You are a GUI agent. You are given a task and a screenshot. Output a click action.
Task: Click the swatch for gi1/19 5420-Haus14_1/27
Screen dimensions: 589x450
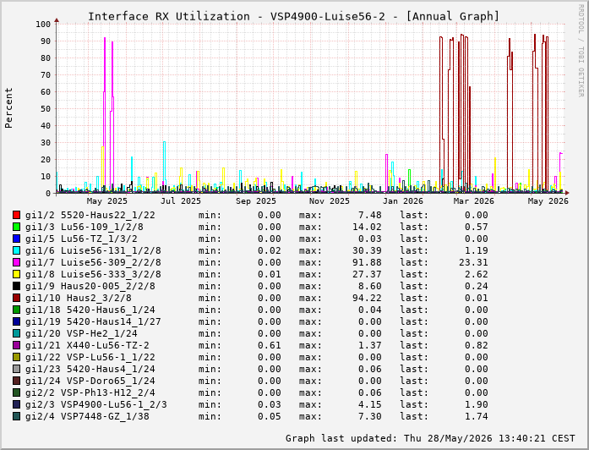16,321
